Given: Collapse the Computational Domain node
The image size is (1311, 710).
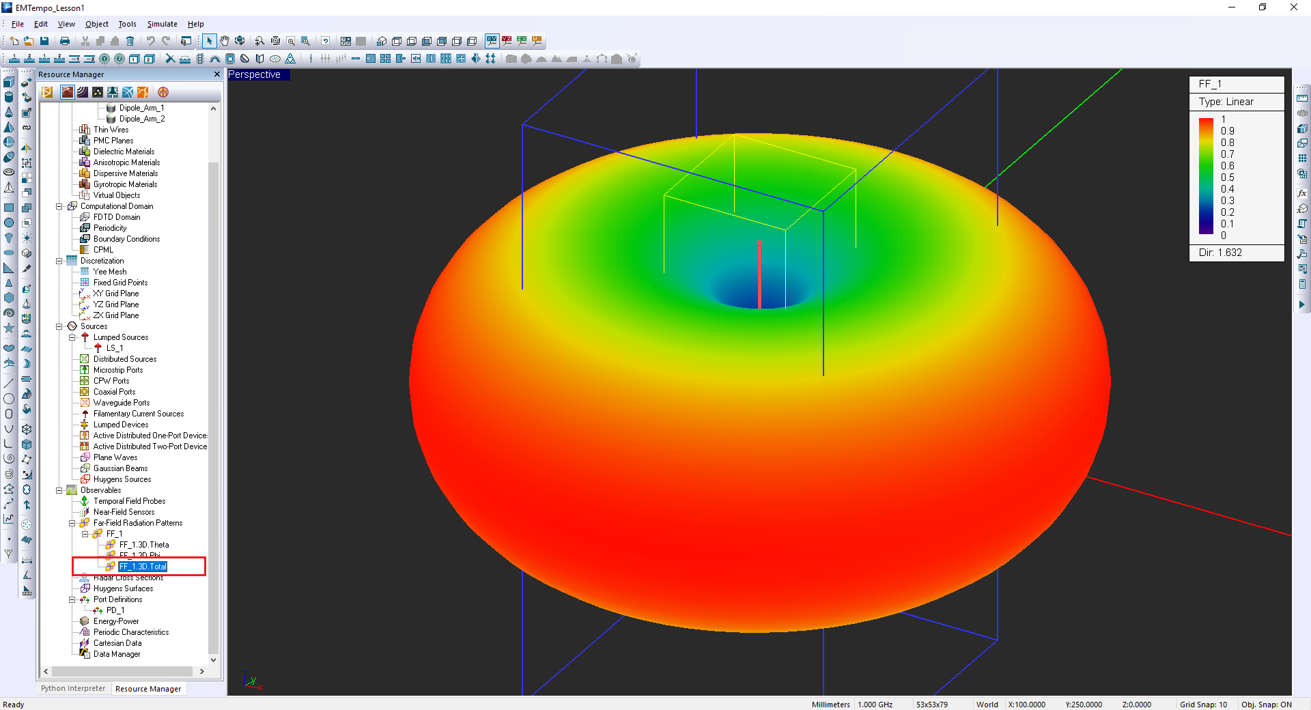Looking at the screenshot, I should point(59,206).
